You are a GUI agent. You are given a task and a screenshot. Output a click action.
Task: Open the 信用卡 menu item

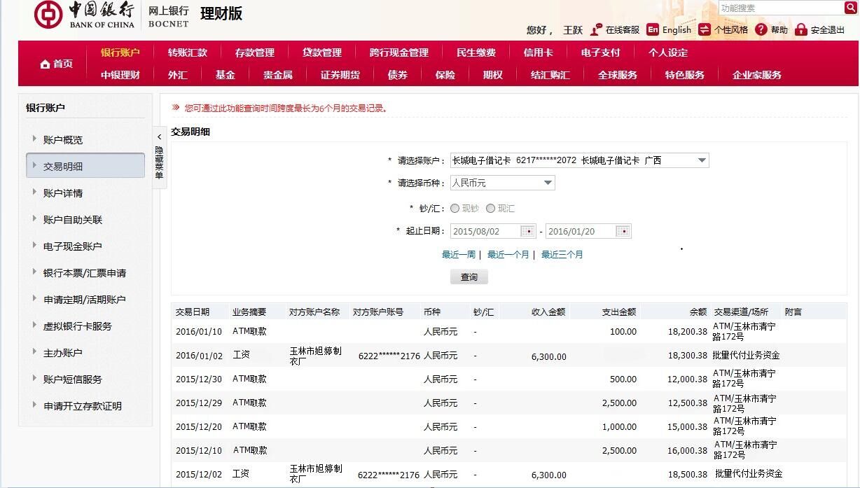tap(538, 53)
